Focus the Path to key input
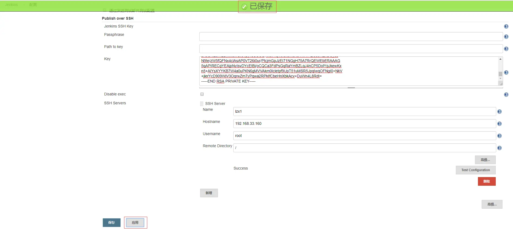 click(x=351, y=49)
